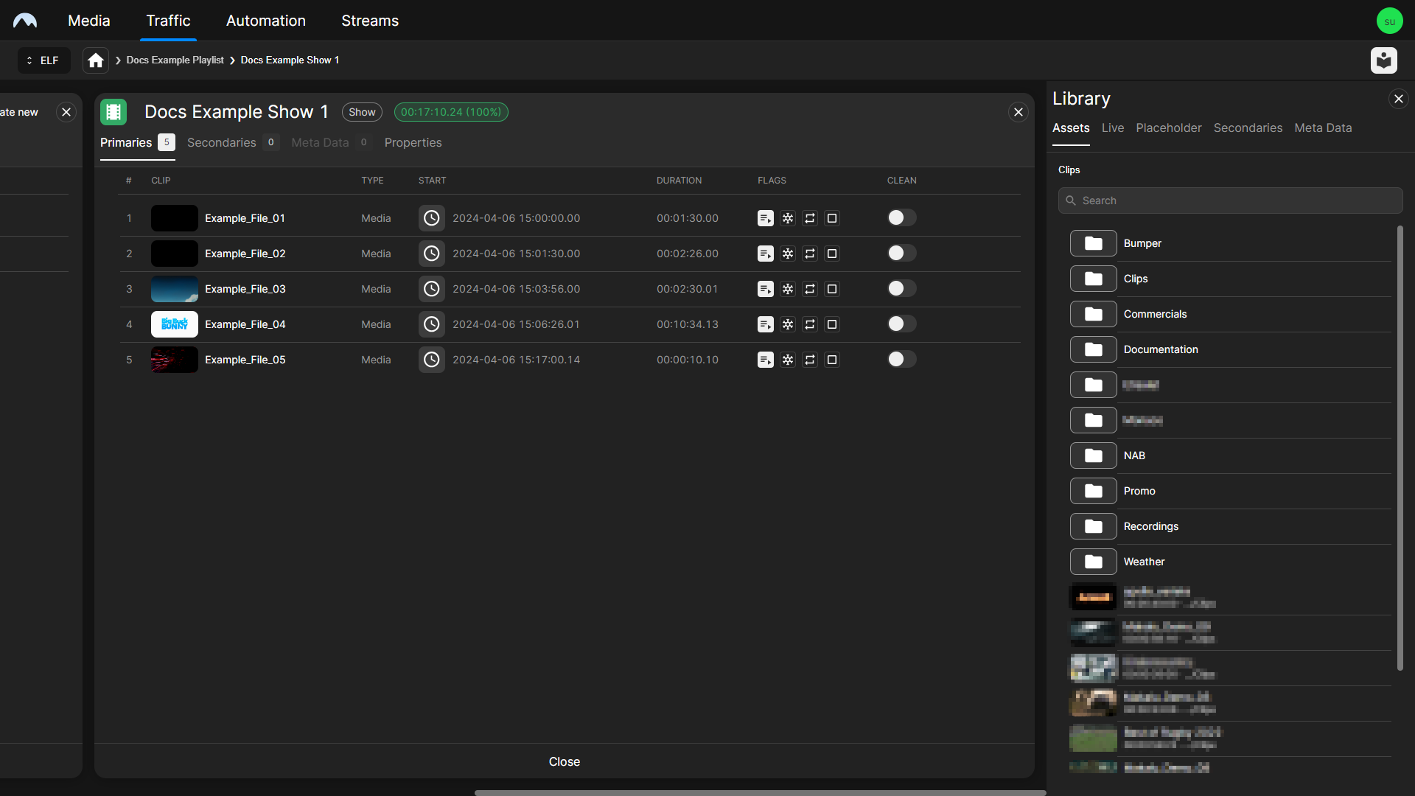Select the Primaries tab
The width and height of the screenshot is (1415, 796).
tap(137, 142)
